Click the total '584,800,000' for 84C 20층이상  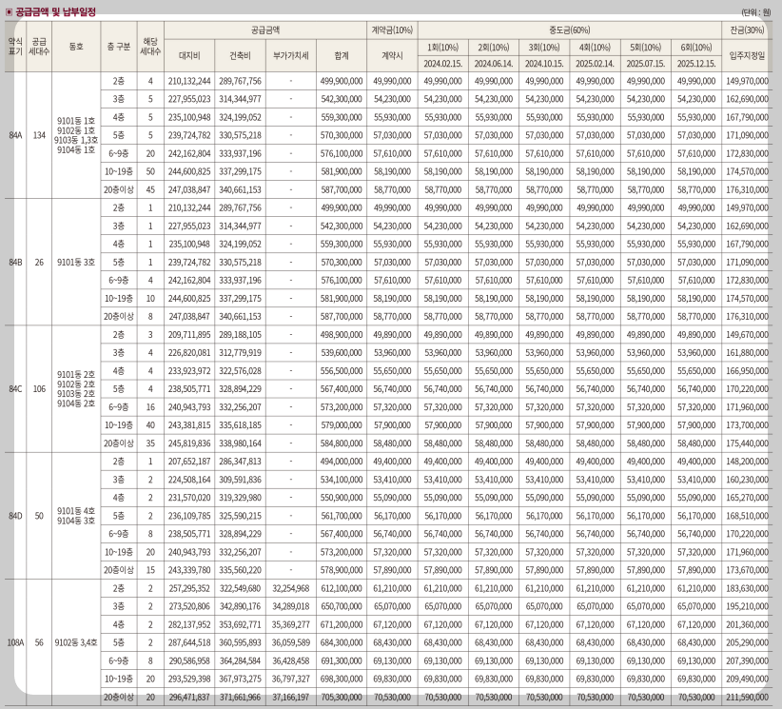click(x=342, y=443)
